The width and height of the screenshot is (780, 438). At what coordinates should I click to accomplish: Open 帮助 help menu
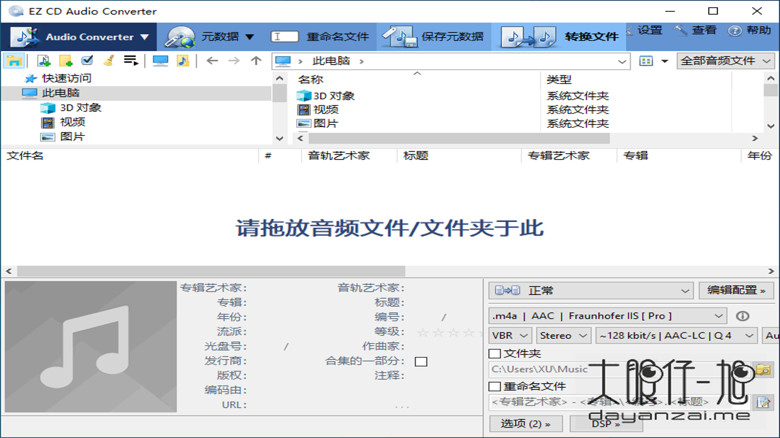click(750, 30)
